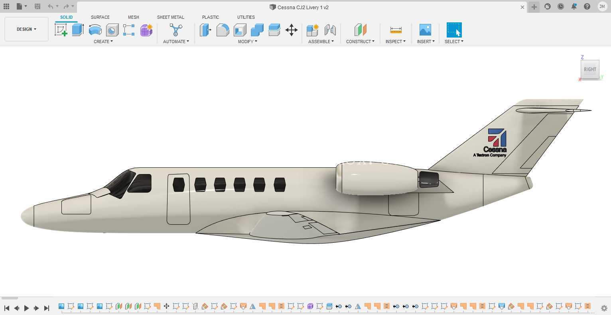
Task: Click the Save icon
Action: click(37, 6)
